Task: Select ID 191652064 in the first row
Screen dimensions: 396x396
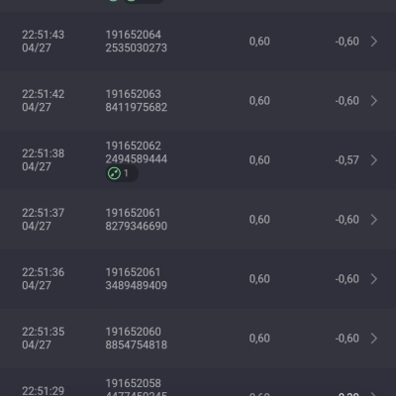Action: (x=134, y=35)
